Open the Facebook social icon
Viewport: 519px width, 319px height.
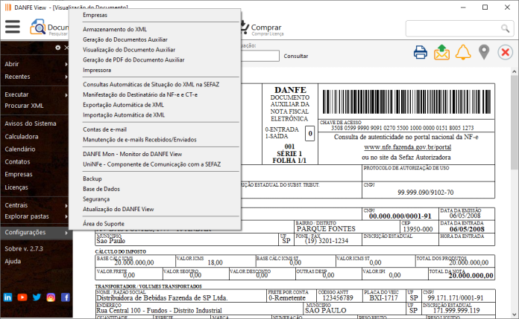(66, 297)
